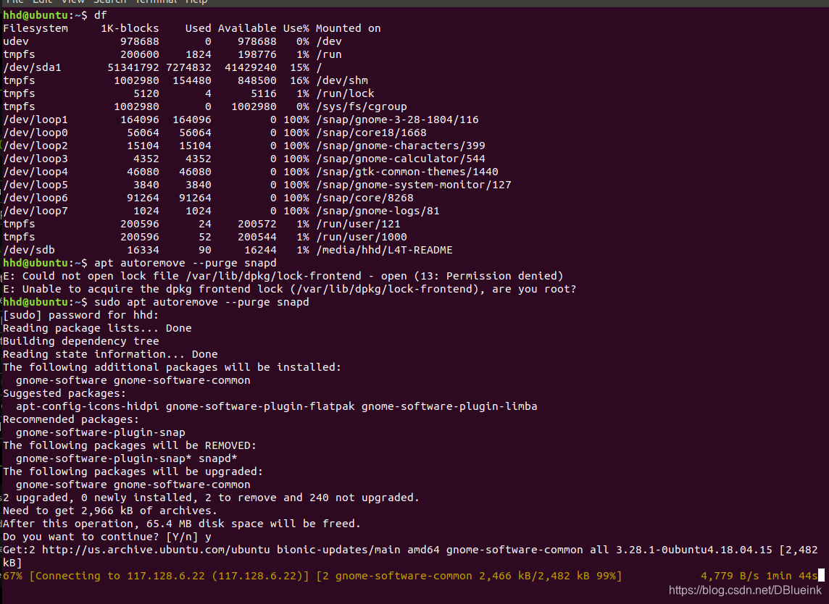Select the "Mounted on" column header

pyautogui.click(x=349, y=28)
